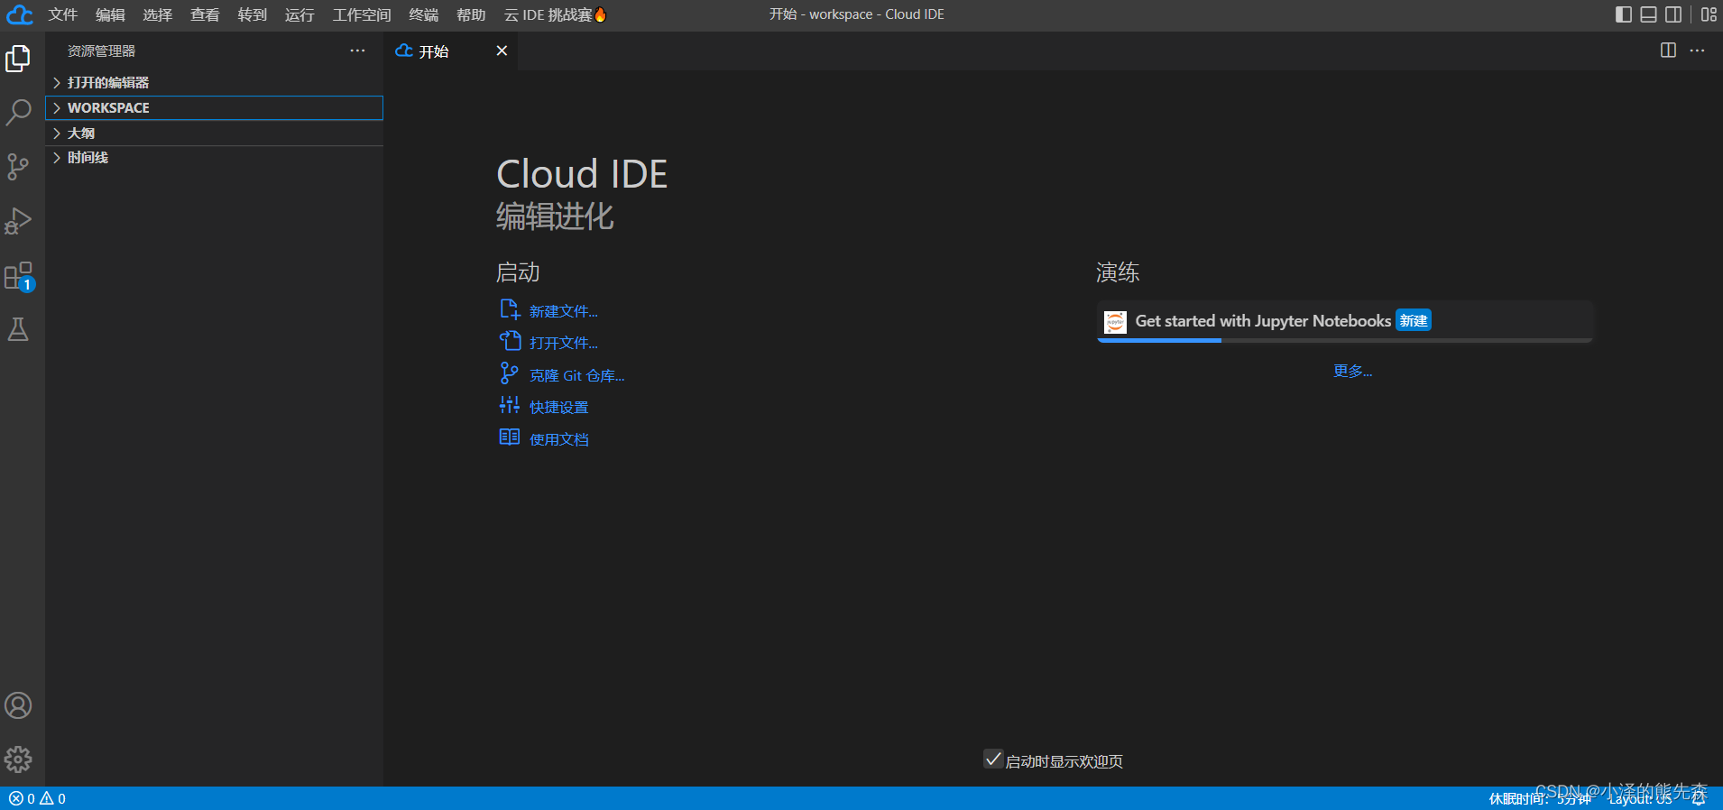Click the documentation book icon

510,437
